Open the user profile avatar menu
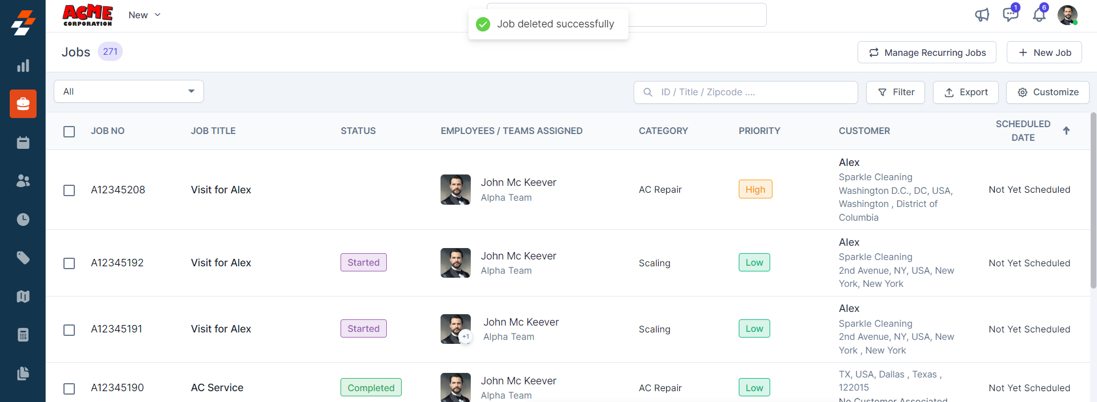Image resolution: width=1097 pixels, height=402 pixels. (x=1067, y=15)
